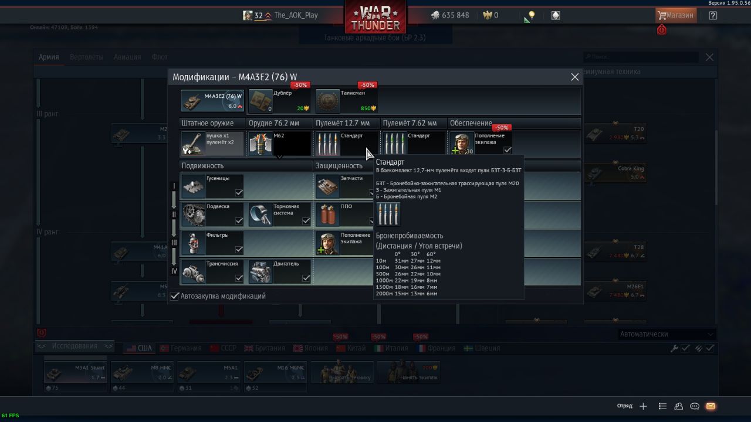Open the list icon next to squad plus
Image resolution: width=751 pixels, height=422 pixels.
point(662,406)
